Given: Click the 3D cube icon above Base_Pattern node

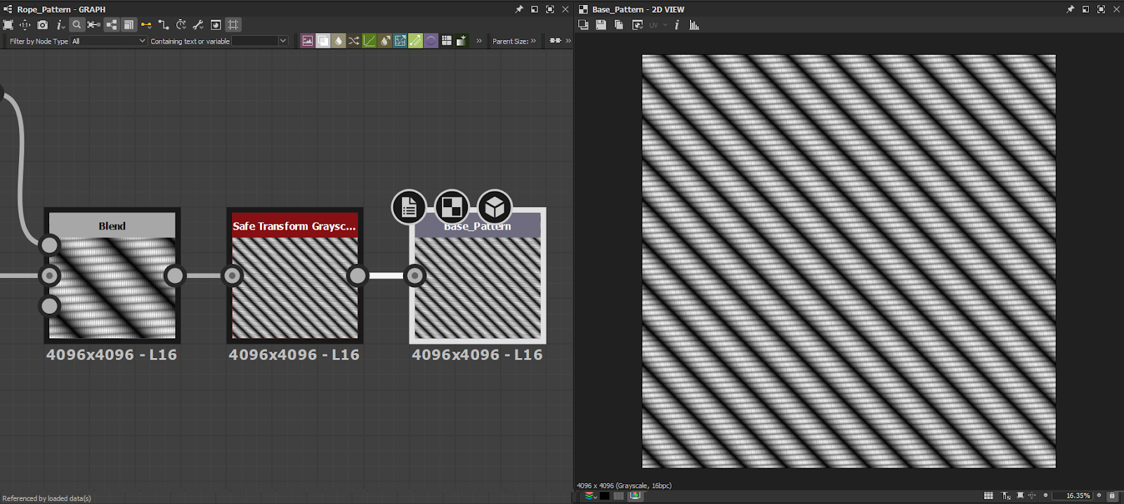Looking at the screenshot, I should click(495, 207).
